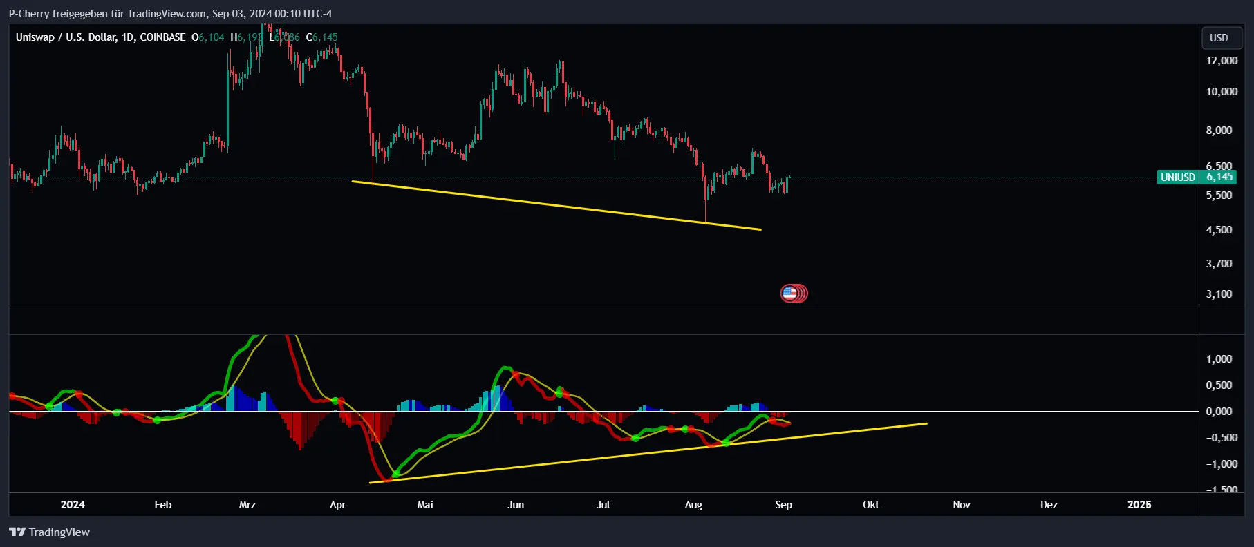
Task: Click the 10,000 price axis label
Action: pos(1222,92)
